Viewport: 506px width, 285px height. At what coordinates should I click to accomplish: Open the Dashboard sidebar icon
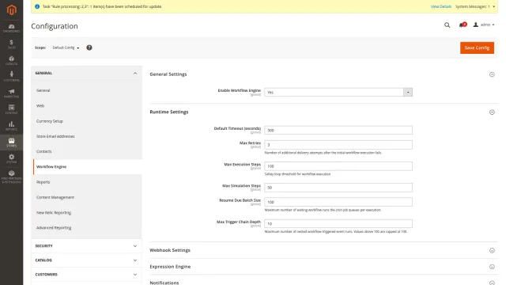click(12, 28)
